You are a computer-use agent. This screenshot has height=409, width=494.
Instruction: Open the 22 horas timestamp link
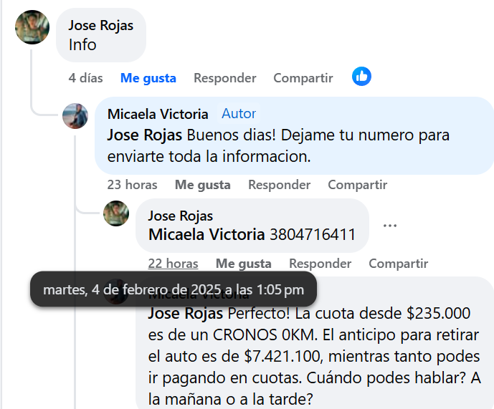coord(173,264)
